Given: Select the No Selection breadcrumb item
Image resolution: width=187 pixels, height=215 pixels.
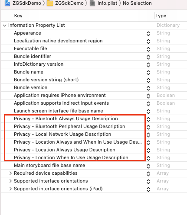Looking at the screenshot, I should pyautogui.click(x=137, y=3).
